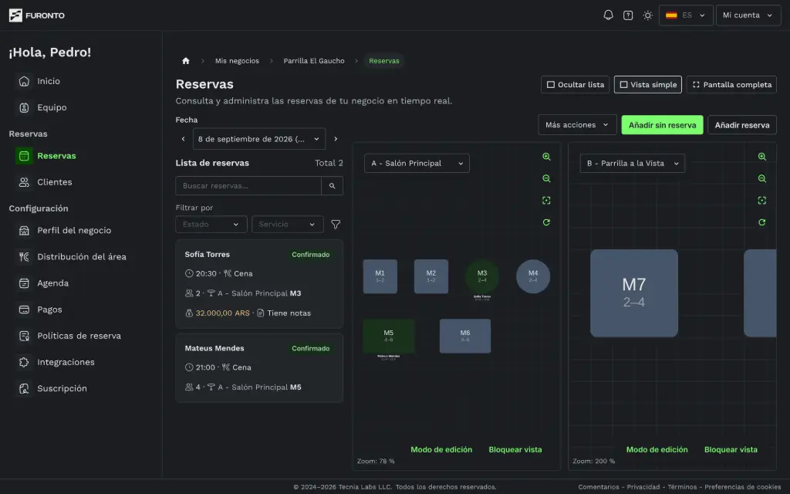Click the Buscar reservas search field
Screen dimensions: 790x494
click(248, 186)
